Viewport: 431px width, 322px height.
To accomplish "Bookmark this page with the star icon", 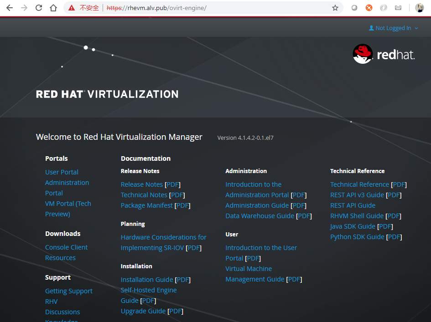I will [x=335, y=8].
